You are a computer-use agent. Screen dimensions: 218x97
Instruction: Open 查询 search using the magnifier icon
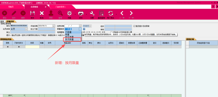(60, 13)
